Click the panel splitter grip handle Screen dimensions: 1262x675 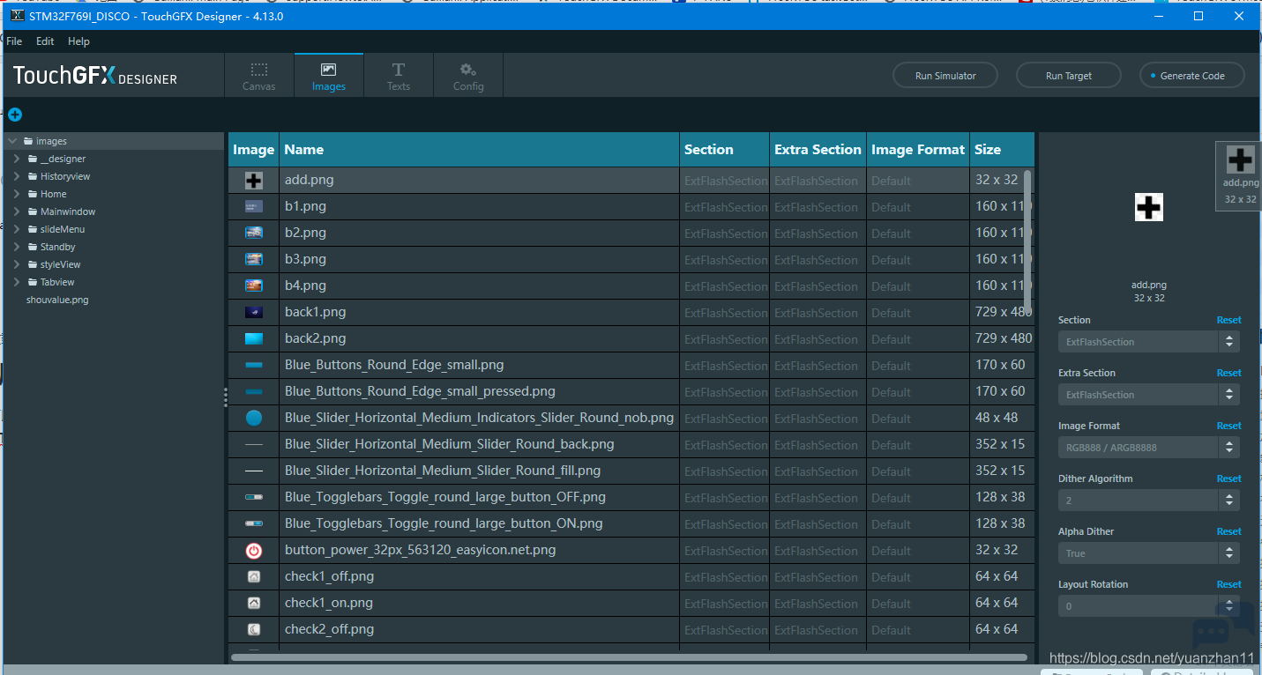point(226,397)
